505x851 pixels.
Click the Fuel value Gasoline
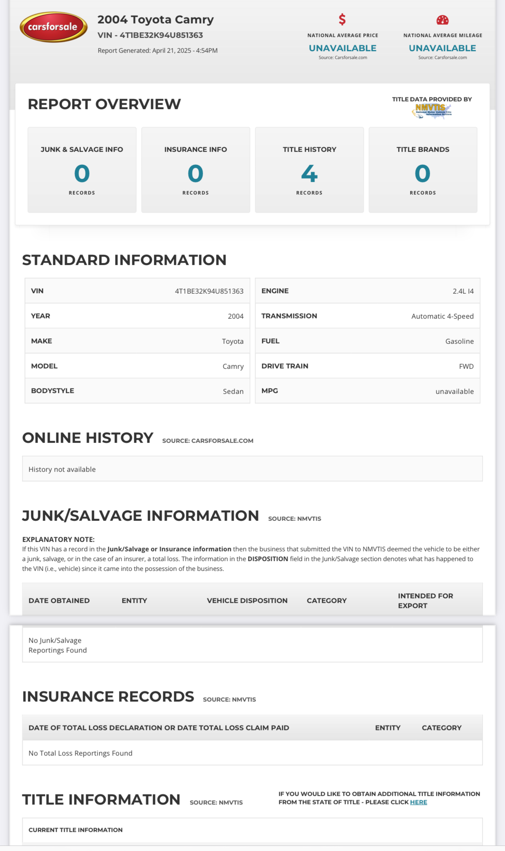click(x=460, y=341)
